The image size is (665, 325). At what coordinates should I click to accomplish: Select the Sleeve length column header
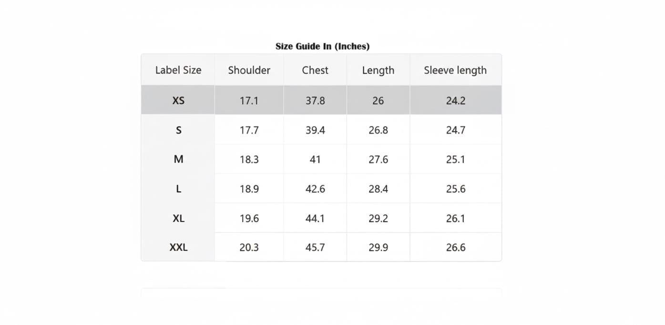point(455,70)
